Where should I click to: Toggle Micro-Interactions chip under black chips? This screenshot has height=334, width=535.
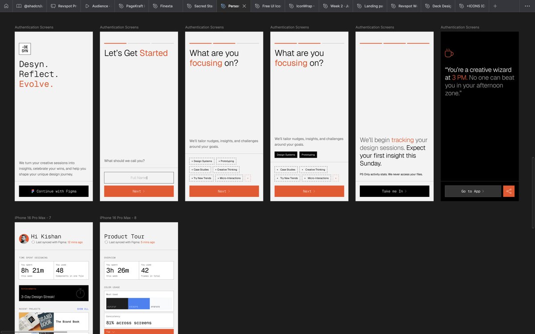316,178
